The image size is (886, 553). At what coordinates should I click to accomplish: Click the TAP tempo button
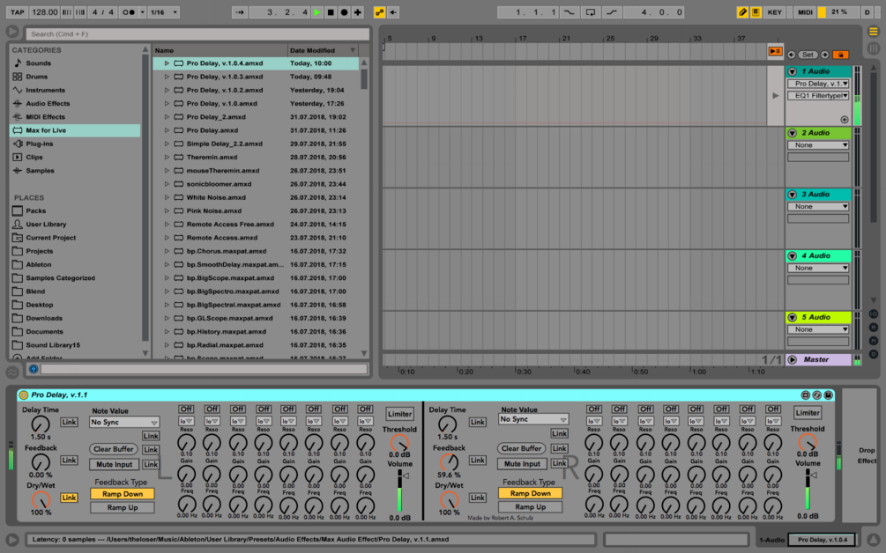pyautogui.click(x=18, y=11)
